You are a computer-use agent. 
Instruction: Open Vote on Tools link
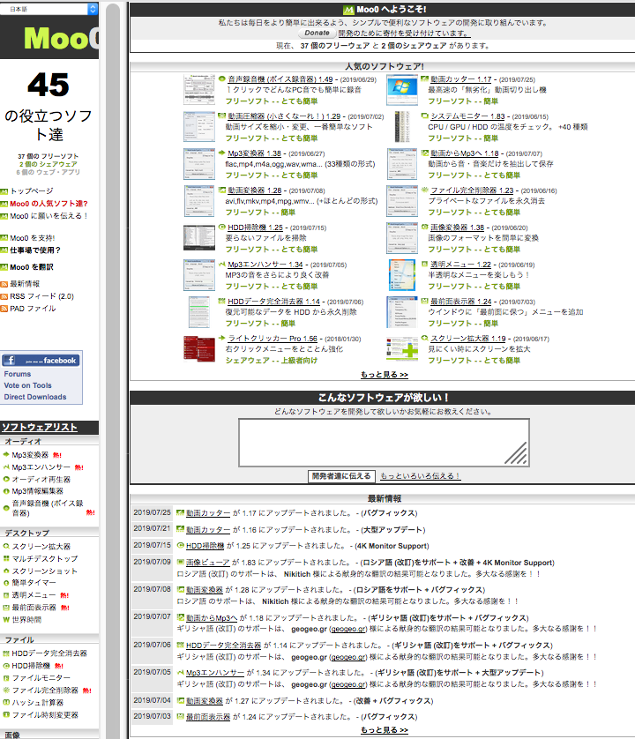[28, 385]
